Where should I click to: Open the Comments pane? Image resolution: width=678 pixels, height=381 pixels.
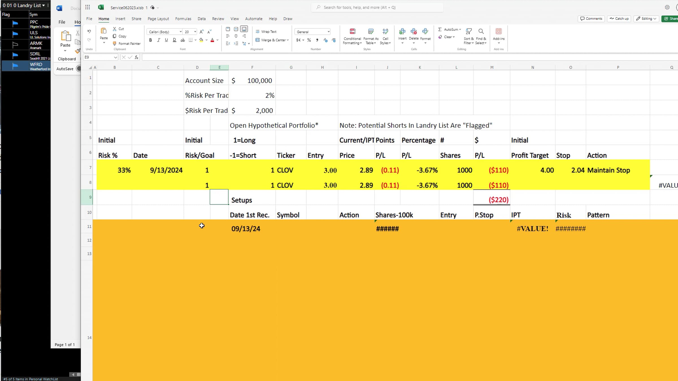point(591,19)
